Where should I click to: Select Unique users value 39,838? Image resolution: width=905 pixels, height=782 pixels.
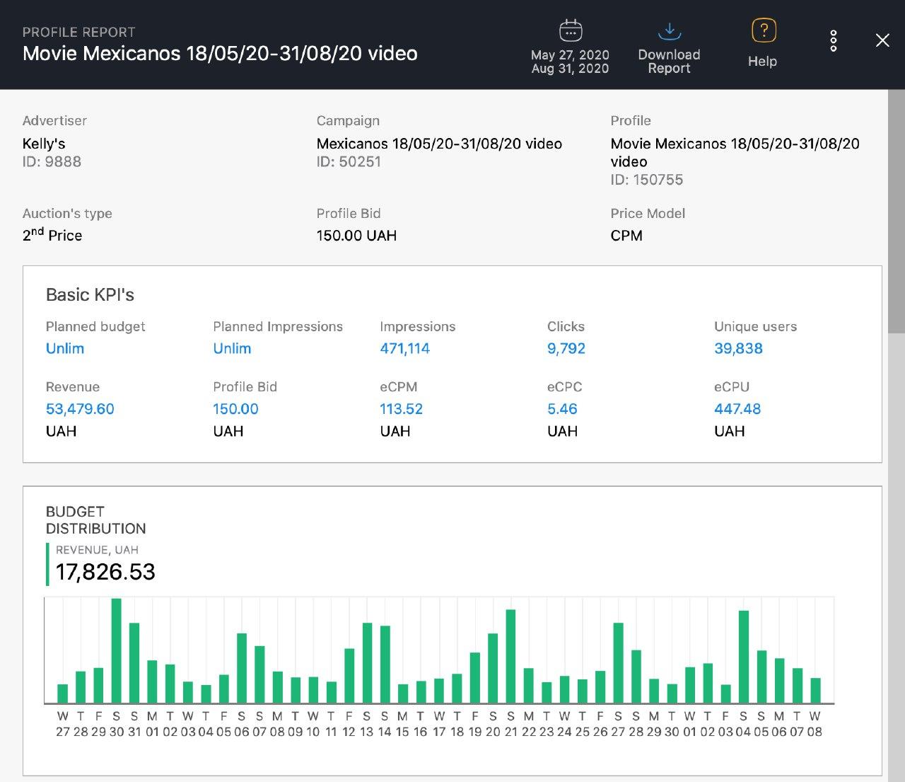[x=738, y=348]
